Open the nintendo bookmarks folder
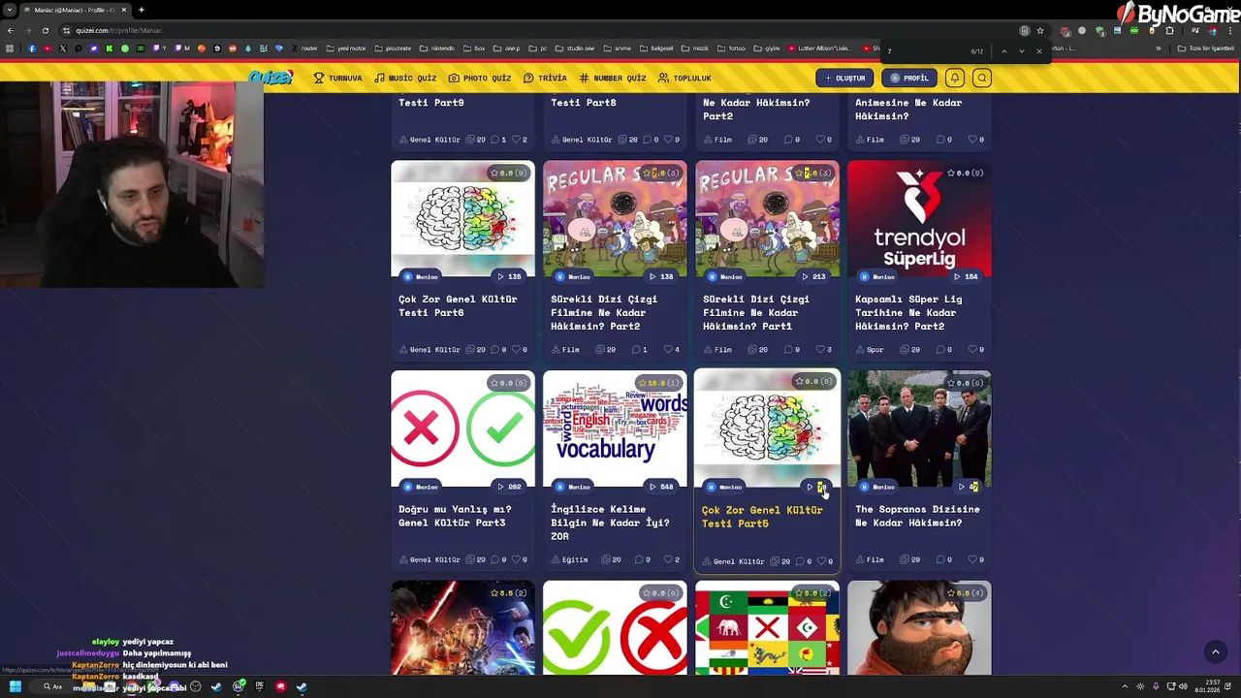Screen dimensions: 1241x698 (437, 48)
